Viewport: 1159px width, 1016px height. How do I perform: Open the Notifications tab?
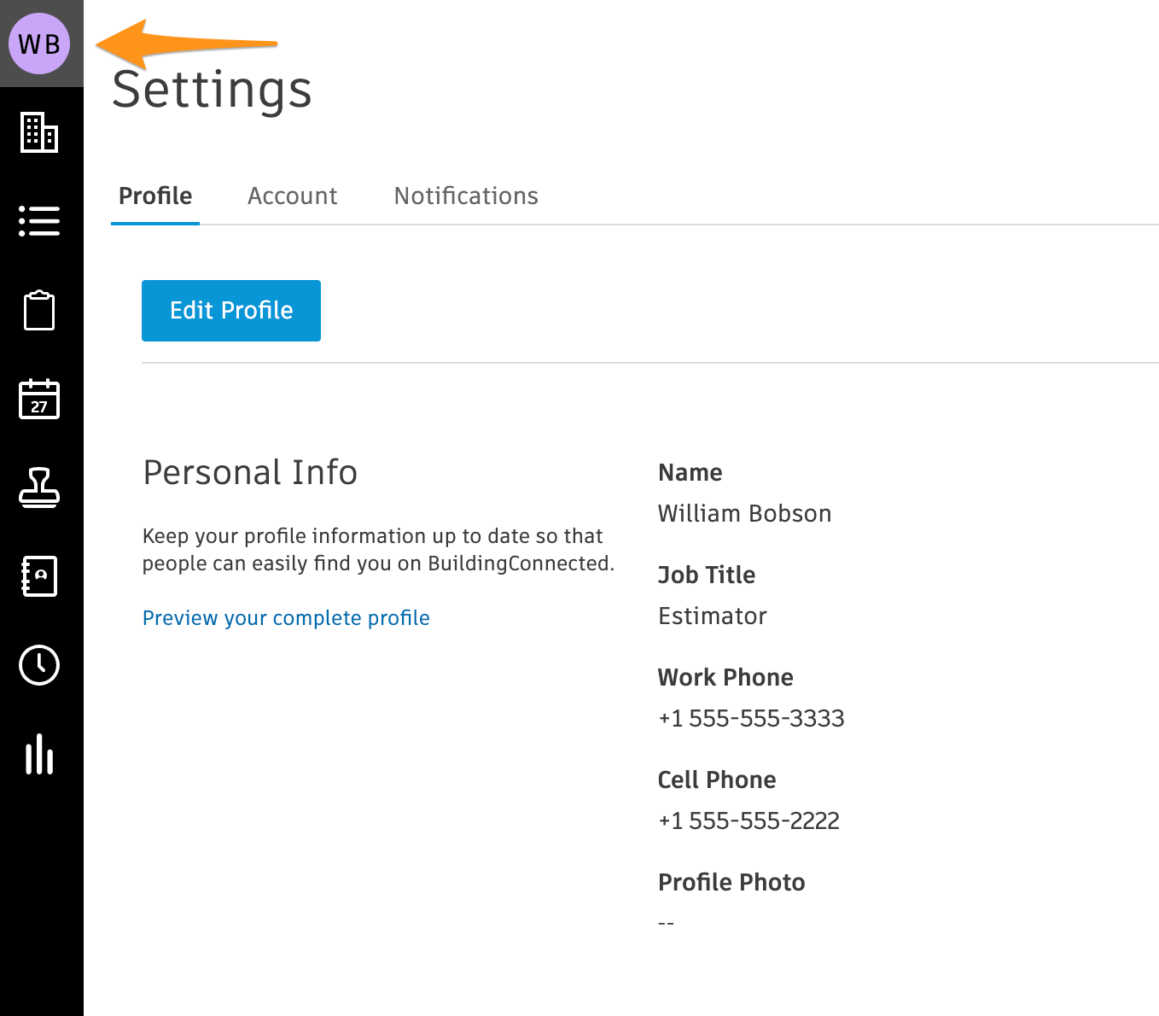coord(466,196)
